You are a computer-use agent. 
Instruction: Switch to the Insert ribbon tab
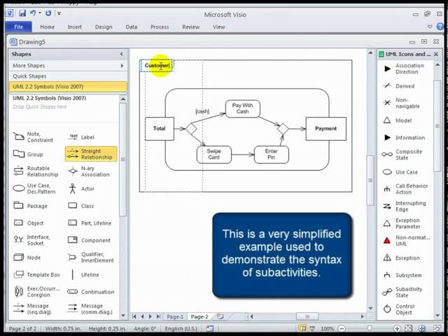click(75, 27)
